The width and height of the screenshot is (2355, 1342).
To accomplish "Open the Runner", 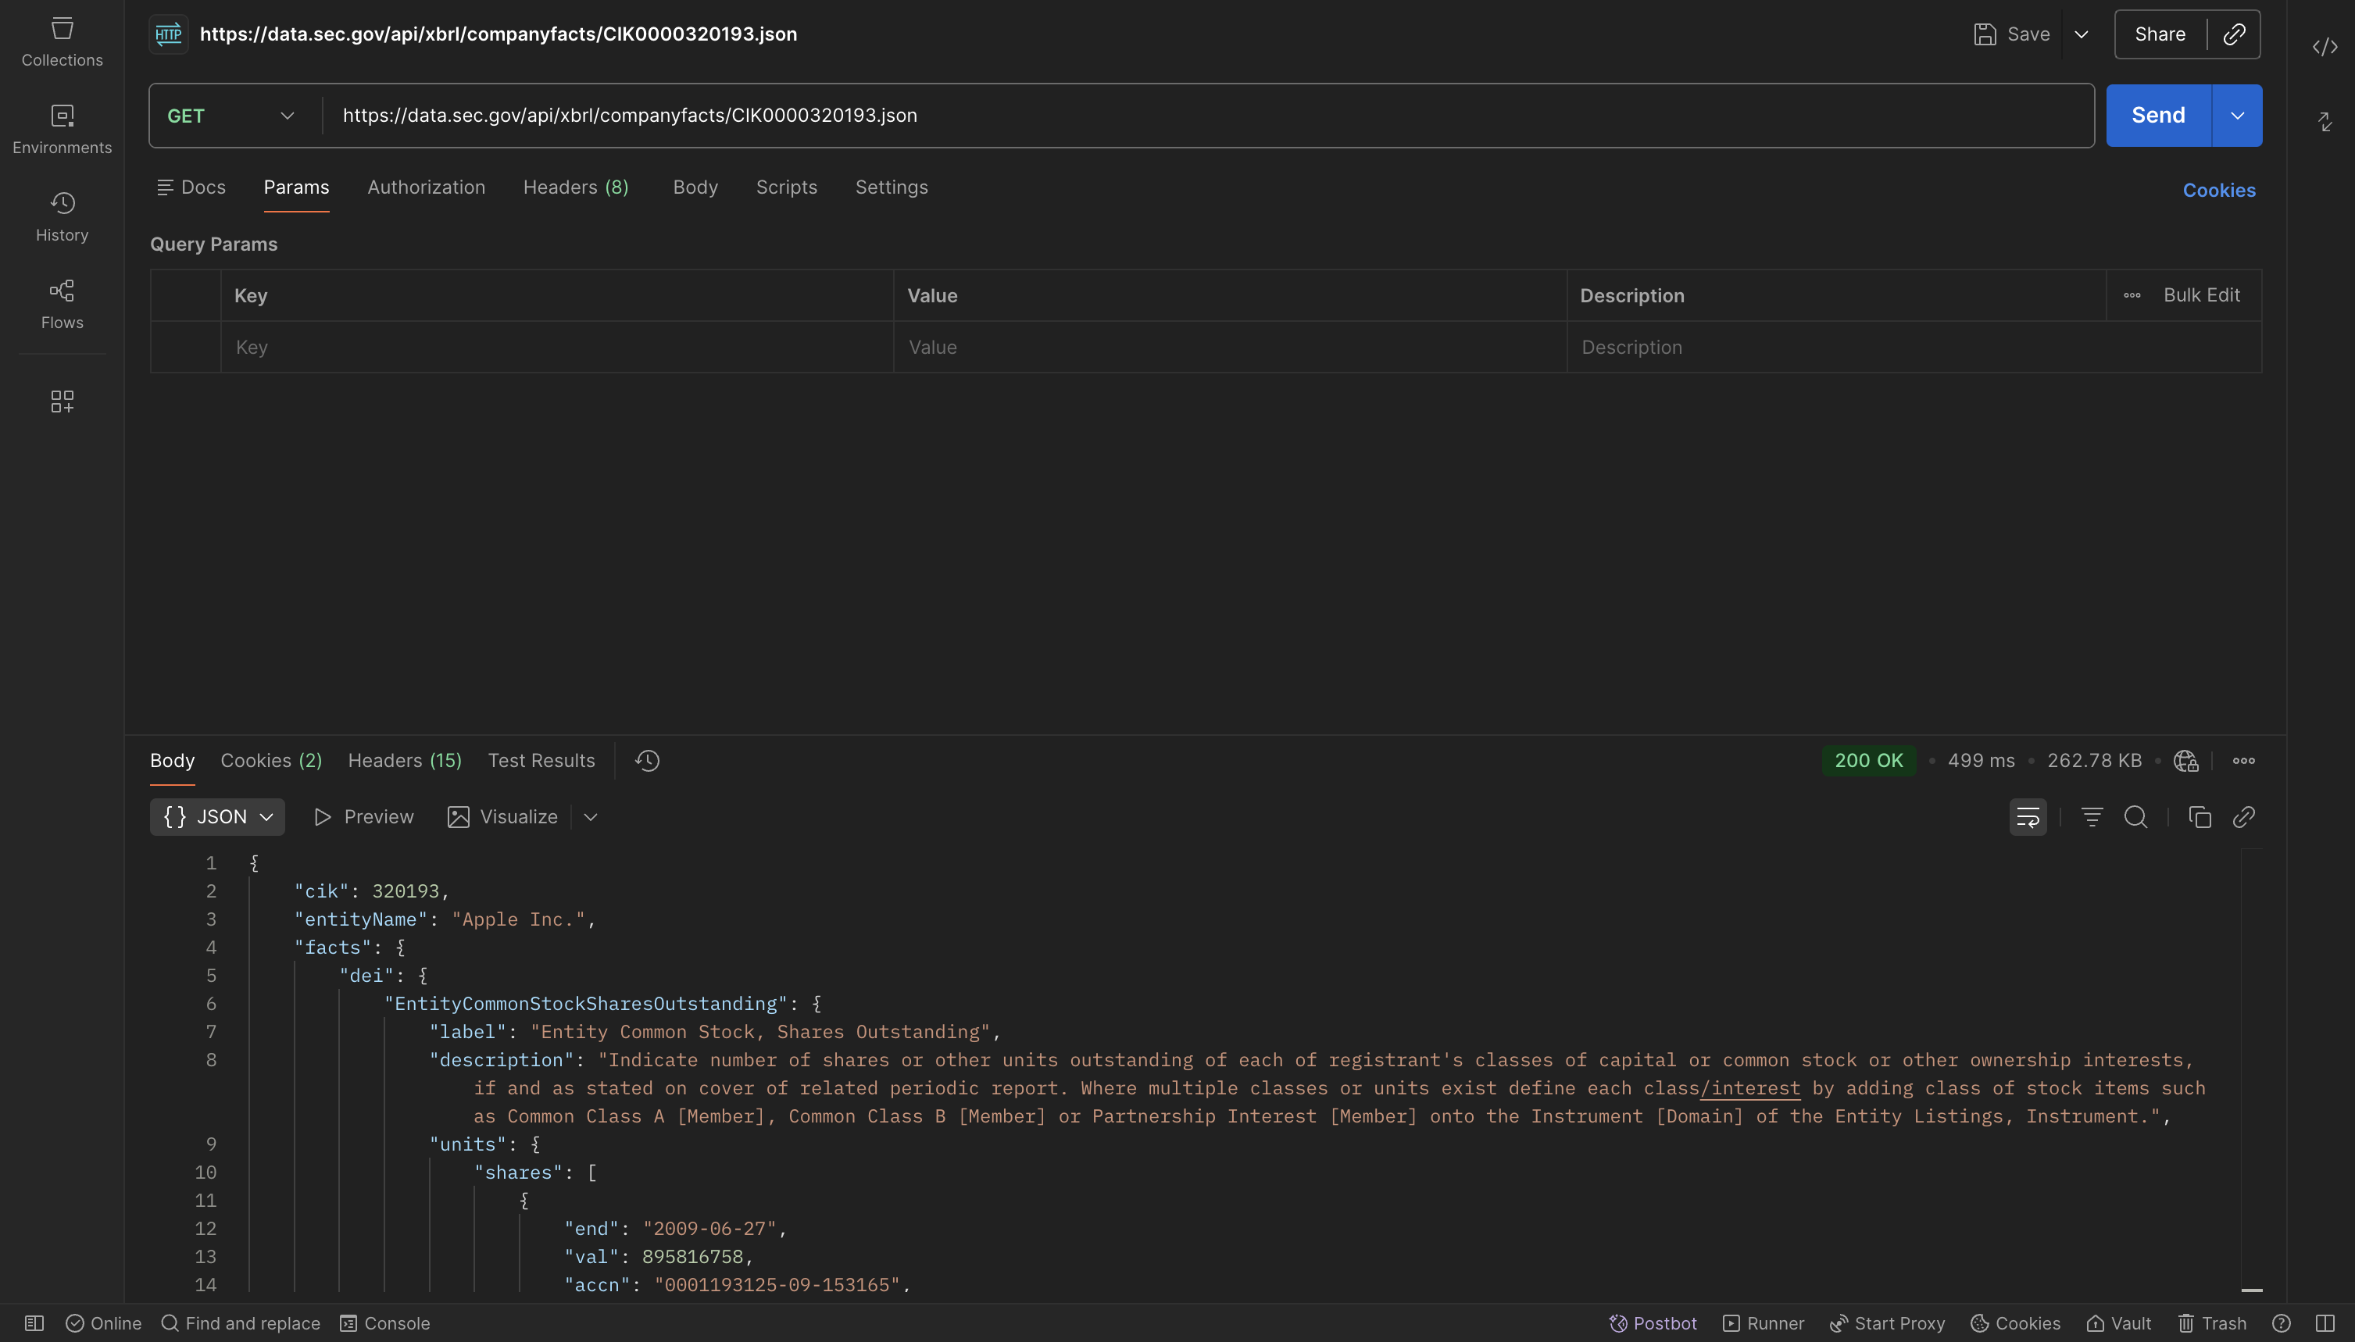I will (1764, 1322).
